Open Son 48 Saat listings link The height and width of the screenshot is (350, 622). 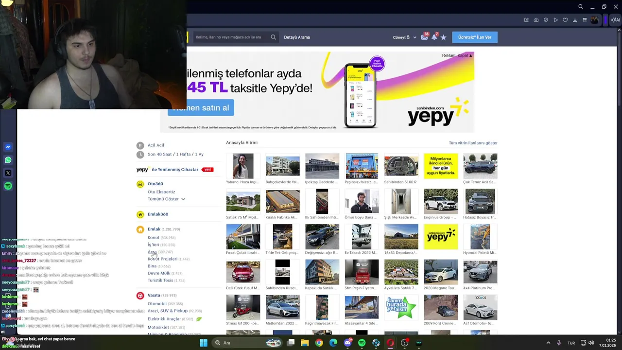click(x=160, y=154)
